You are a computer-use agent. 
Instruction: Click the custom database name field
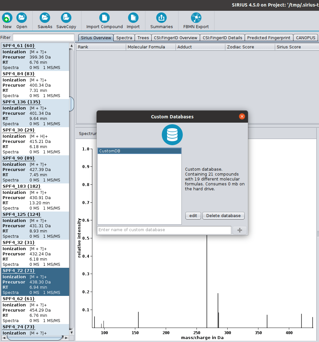pyautogui.click(x=164, y=230)
